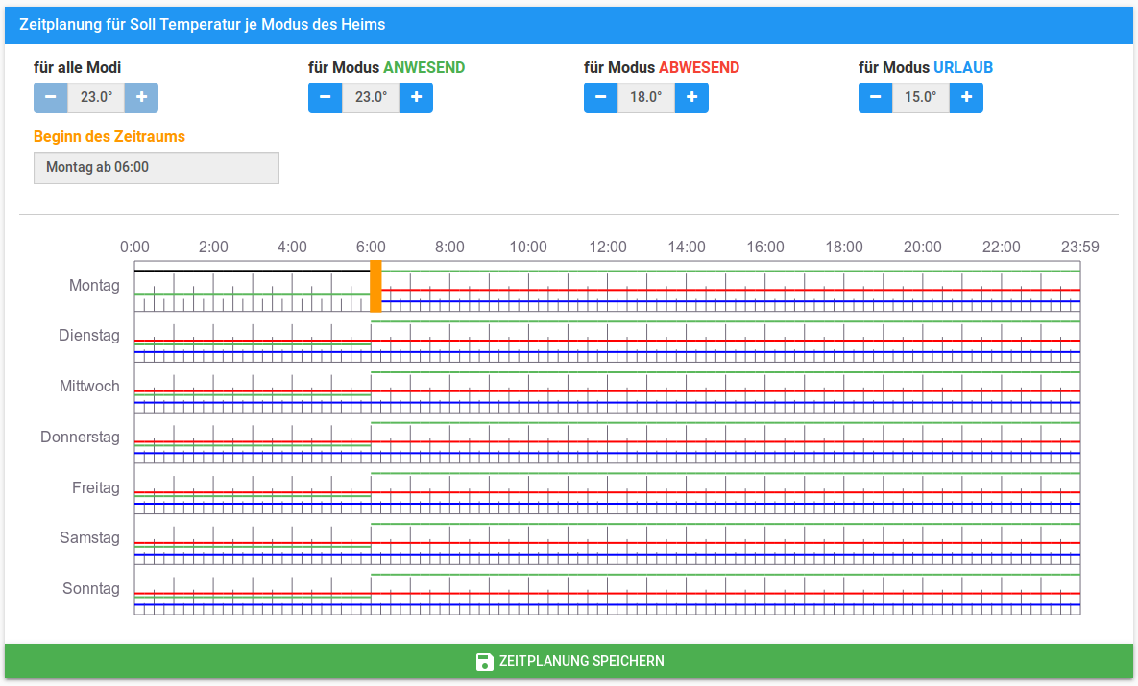This screenshot has height=686, width=1138.
Task: Click the Mittwoch timeline at 18:00
Action: click(x=844, y=388)
